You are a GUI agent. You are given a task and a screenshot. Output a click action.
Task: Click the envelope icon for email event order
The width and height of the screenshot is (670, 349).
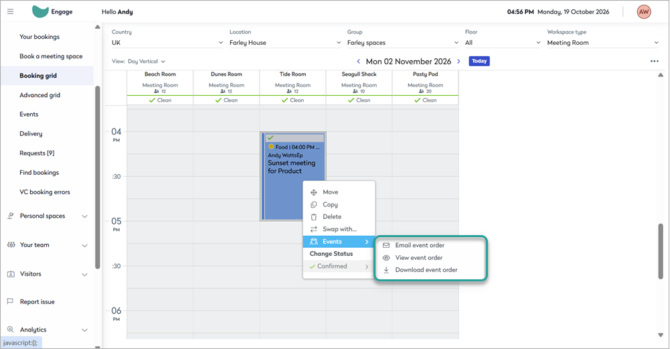pyautogui.click(x=386, y=245)
